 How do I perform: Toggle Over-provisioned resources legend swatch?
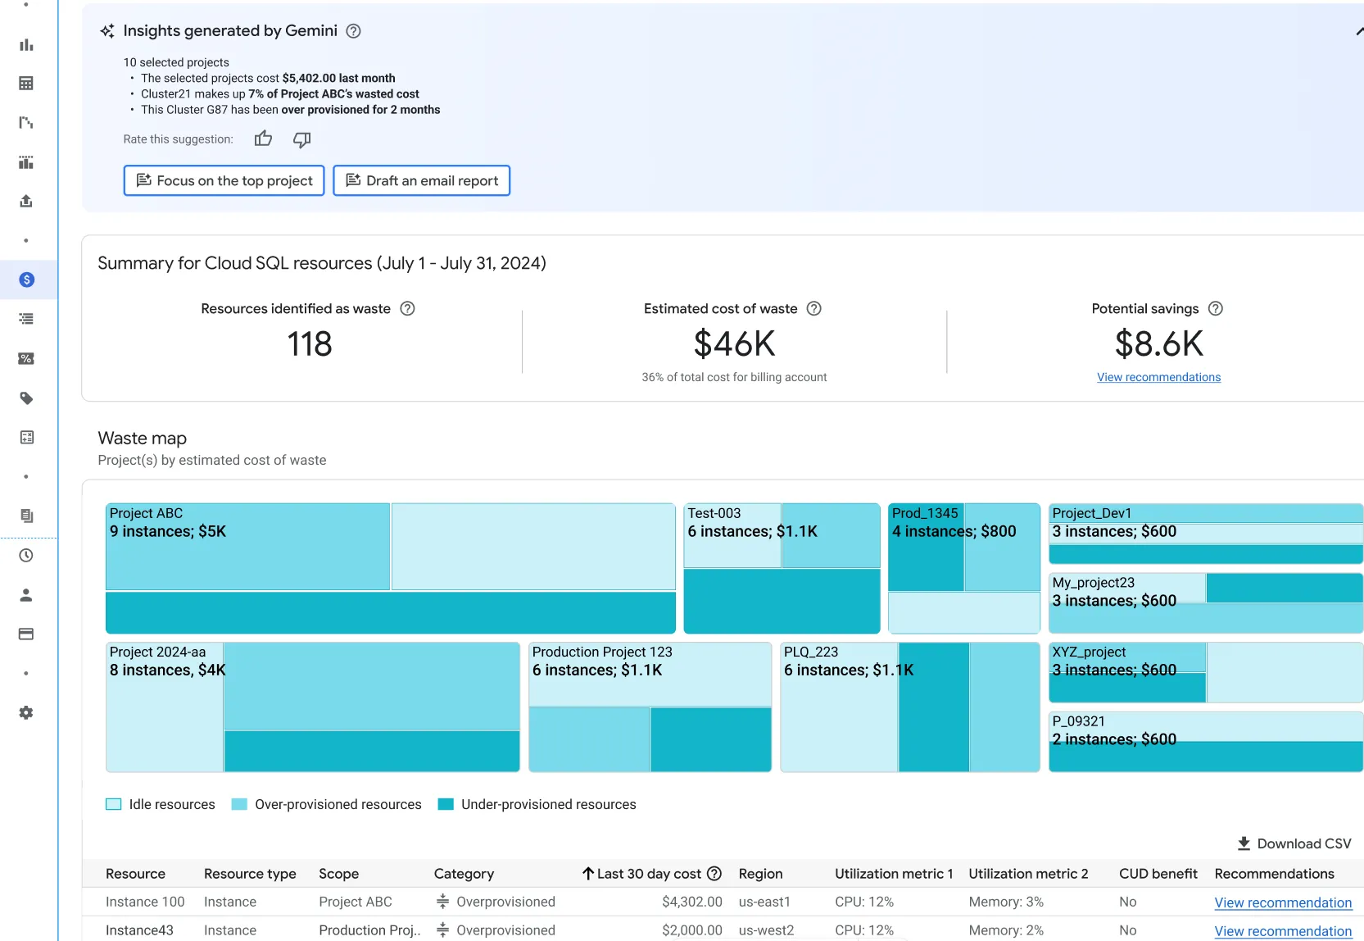[x=239, y=804]
